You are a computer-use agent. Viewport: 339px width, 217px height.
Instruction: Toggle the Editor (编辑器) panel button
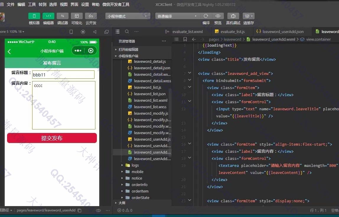(x=48, y=16)
